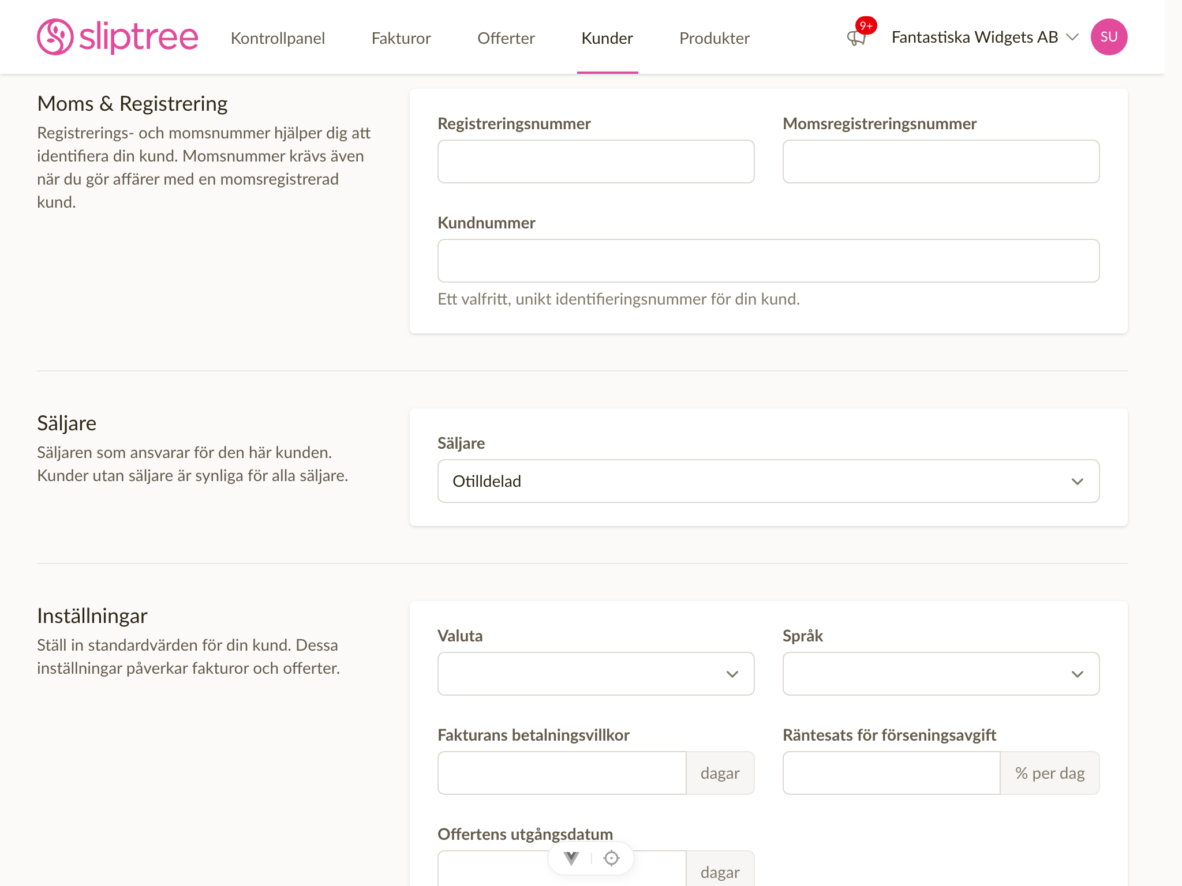Focus the Registreringsnummer input field
This screenshot has width=1182, height=886.
pos(596,162)
